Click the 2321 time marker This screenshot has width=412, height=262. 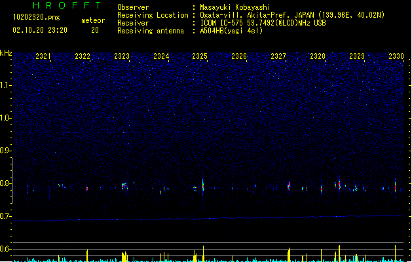[43, 56]
